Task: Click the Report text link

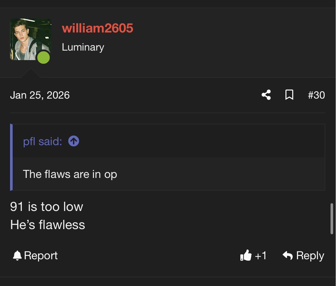Action: (41, 256)
